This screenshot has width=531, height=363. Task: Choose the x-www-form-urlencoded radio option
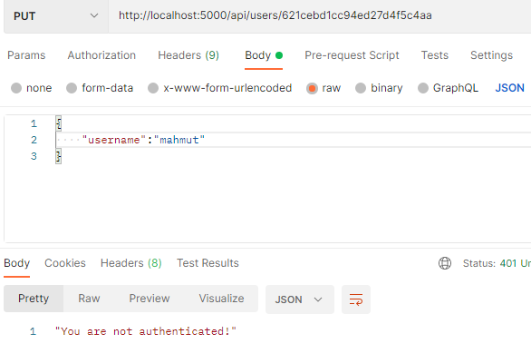153,88
